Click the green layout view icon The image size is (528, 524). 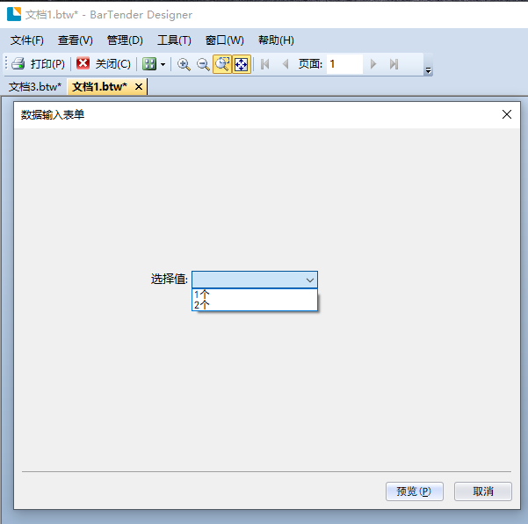tap(149, 64)
